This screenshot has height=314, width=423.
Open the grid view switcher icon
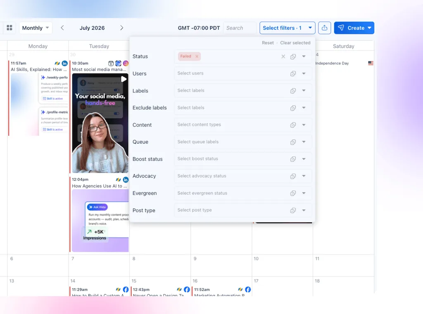coord(10,28)
